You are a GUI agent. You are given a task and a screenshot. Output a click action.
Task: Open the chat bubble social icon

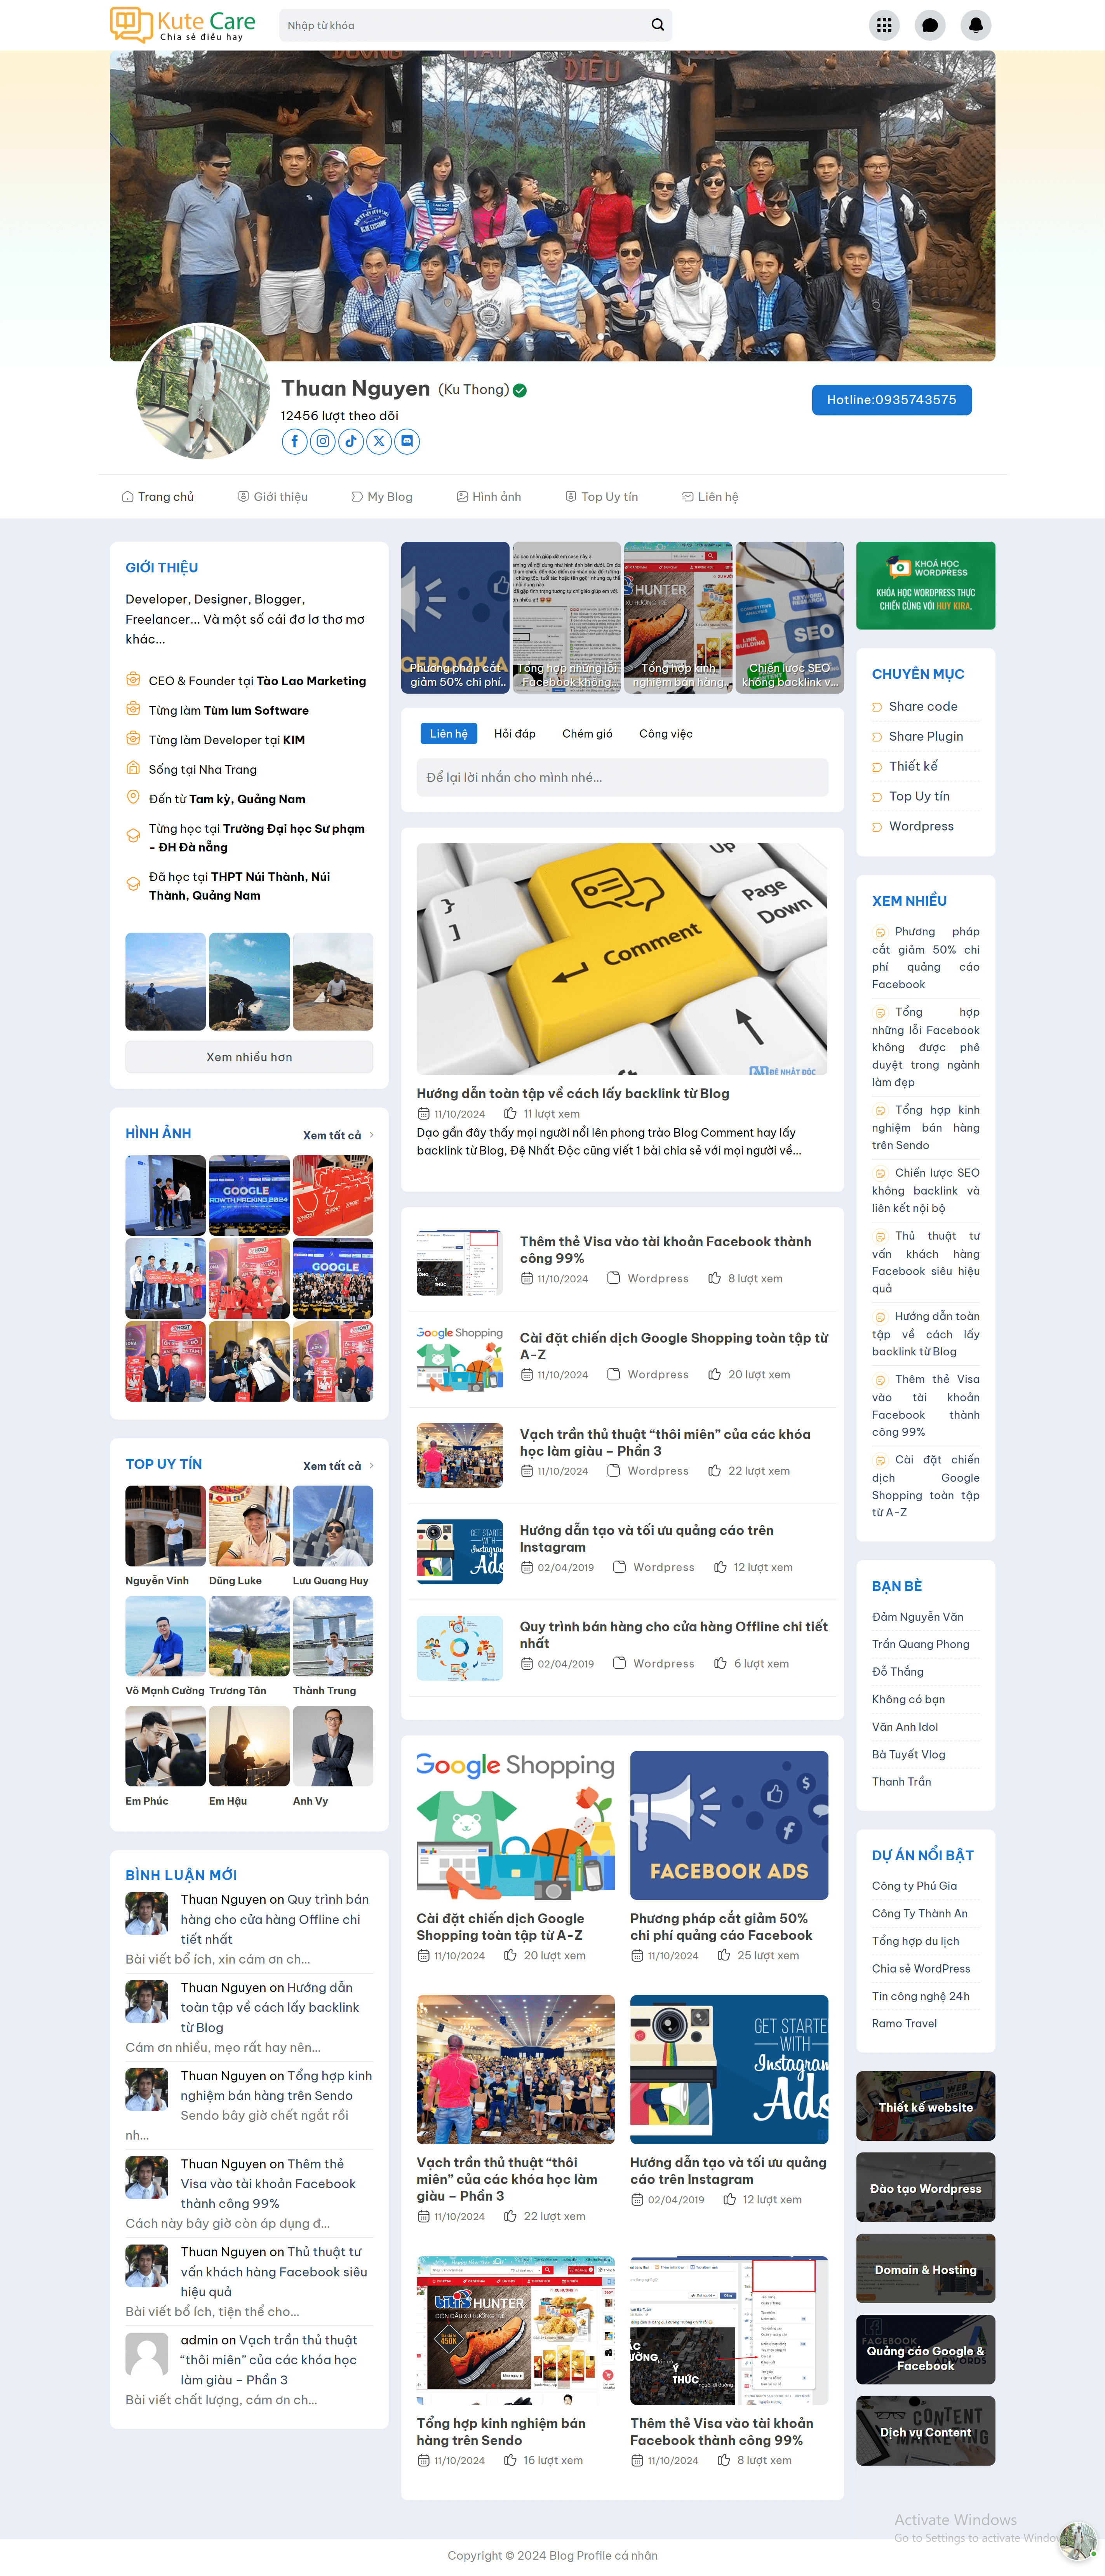[407, 441]
